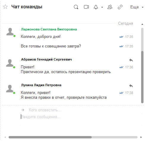Click the vertical scrollbar up arrow
Screen dimensions: 145x142
pyautogui.click(x=142, y=24)
